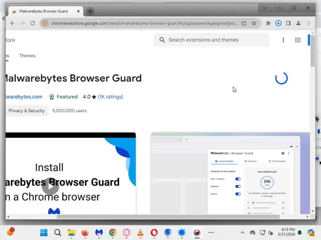
Task: Open the Extensions puzzle icon
Action: (268, 23)
